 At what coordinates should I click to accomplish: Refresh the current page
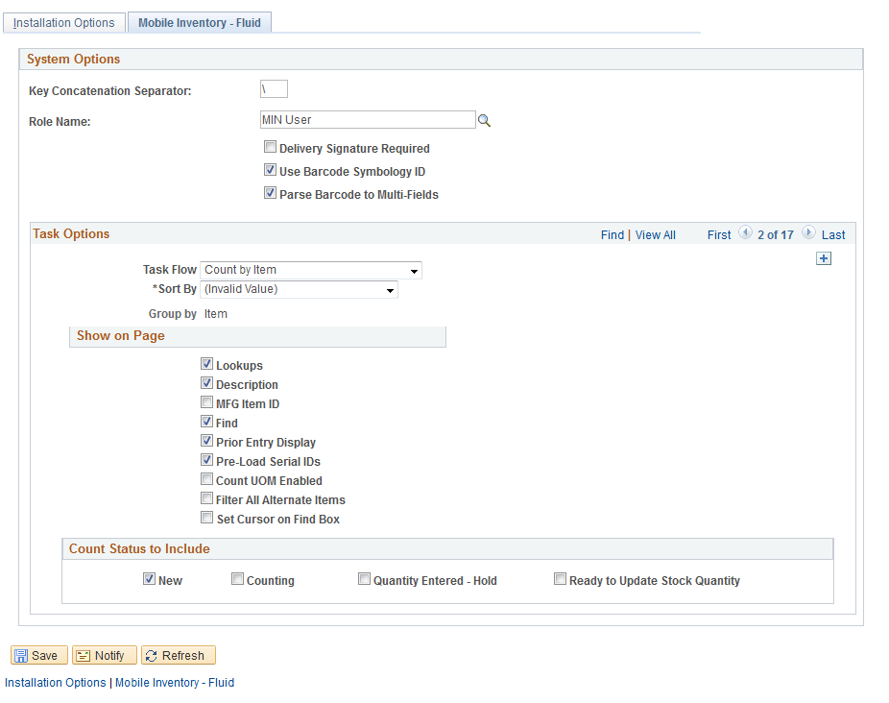coord(178,655)
